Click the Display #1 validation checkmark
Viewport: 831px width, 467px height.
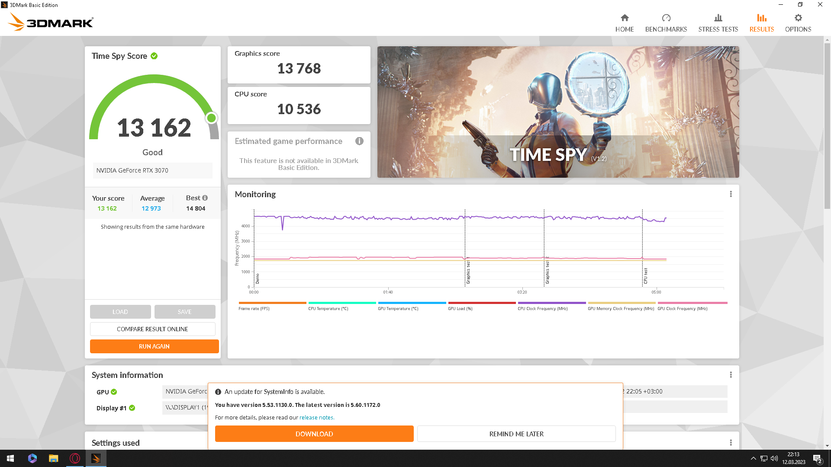pyautogui.click(x=132, y=408)
